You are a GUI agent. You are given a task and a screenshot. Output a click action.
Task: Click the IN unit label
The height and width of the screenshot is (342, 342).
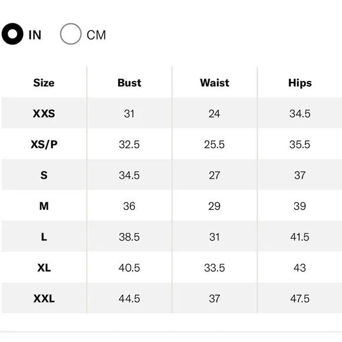[x=35, y=35]
